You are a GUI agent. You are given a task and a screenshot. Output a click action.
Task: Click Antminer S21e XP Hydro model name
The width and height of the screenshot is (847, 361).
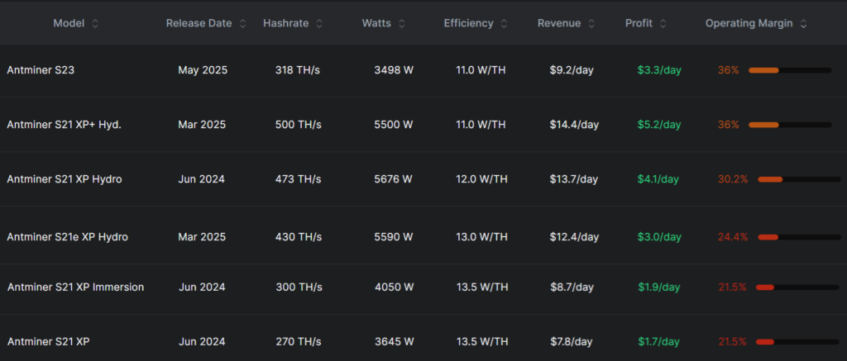[67, 237]
